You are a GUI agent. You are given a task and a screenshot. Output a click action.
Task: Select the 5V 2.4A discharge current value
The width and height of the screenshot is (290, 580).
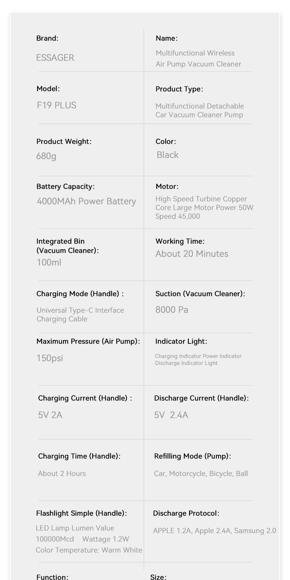coord(171,415)
